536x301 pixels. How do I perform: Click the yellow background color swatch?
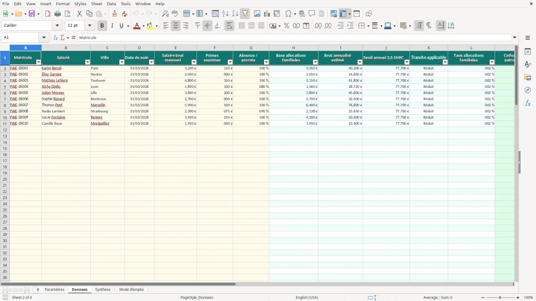(x=150, y=26)
